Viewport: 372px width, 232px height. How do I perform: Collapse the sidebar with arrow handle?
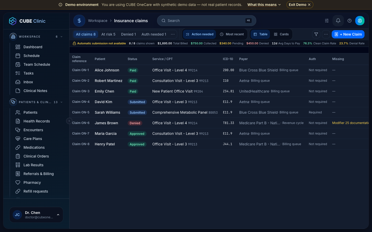click(x=69, y=121)
